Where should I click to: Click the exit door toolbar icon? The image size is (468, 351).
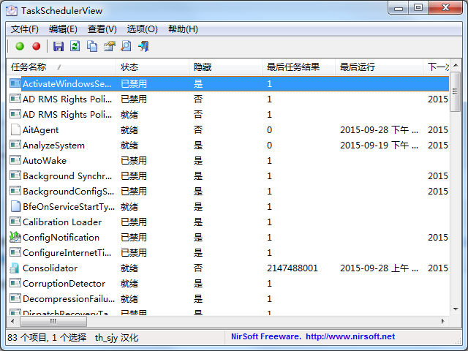pyautogui.click(x=143, y=46)
